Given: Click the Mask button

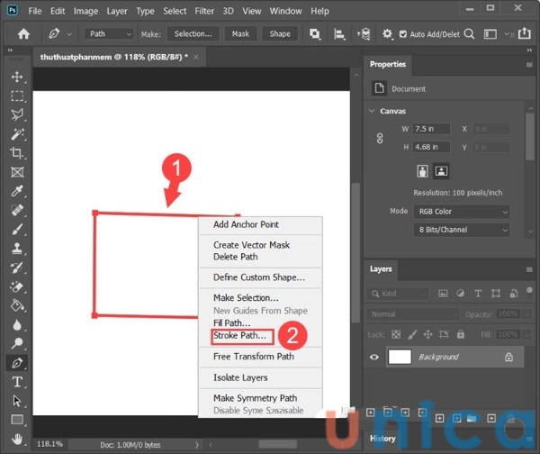Looking at the screenshot, I should pyautogui.click(x=240, y=34).
